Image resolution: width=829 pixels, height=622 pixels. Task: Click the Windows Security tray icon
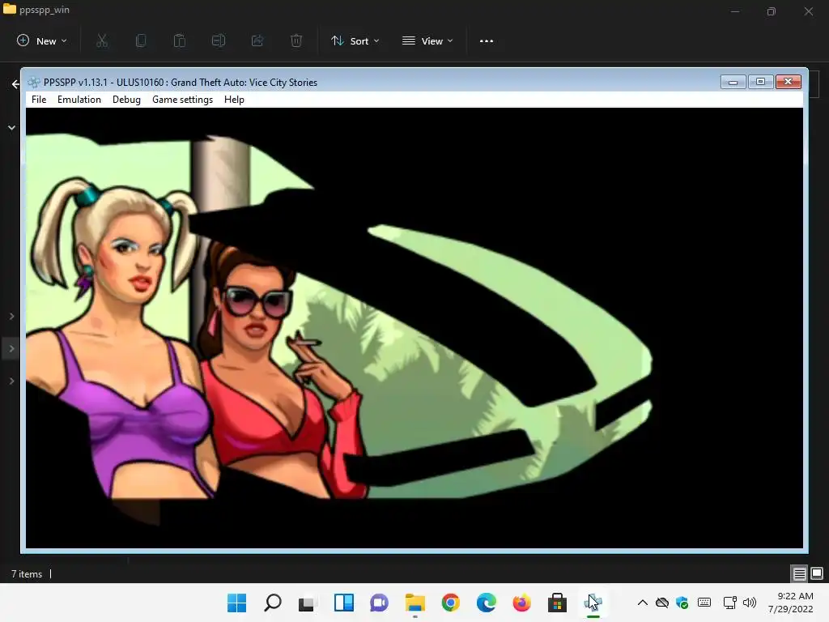tap(682, 603)
